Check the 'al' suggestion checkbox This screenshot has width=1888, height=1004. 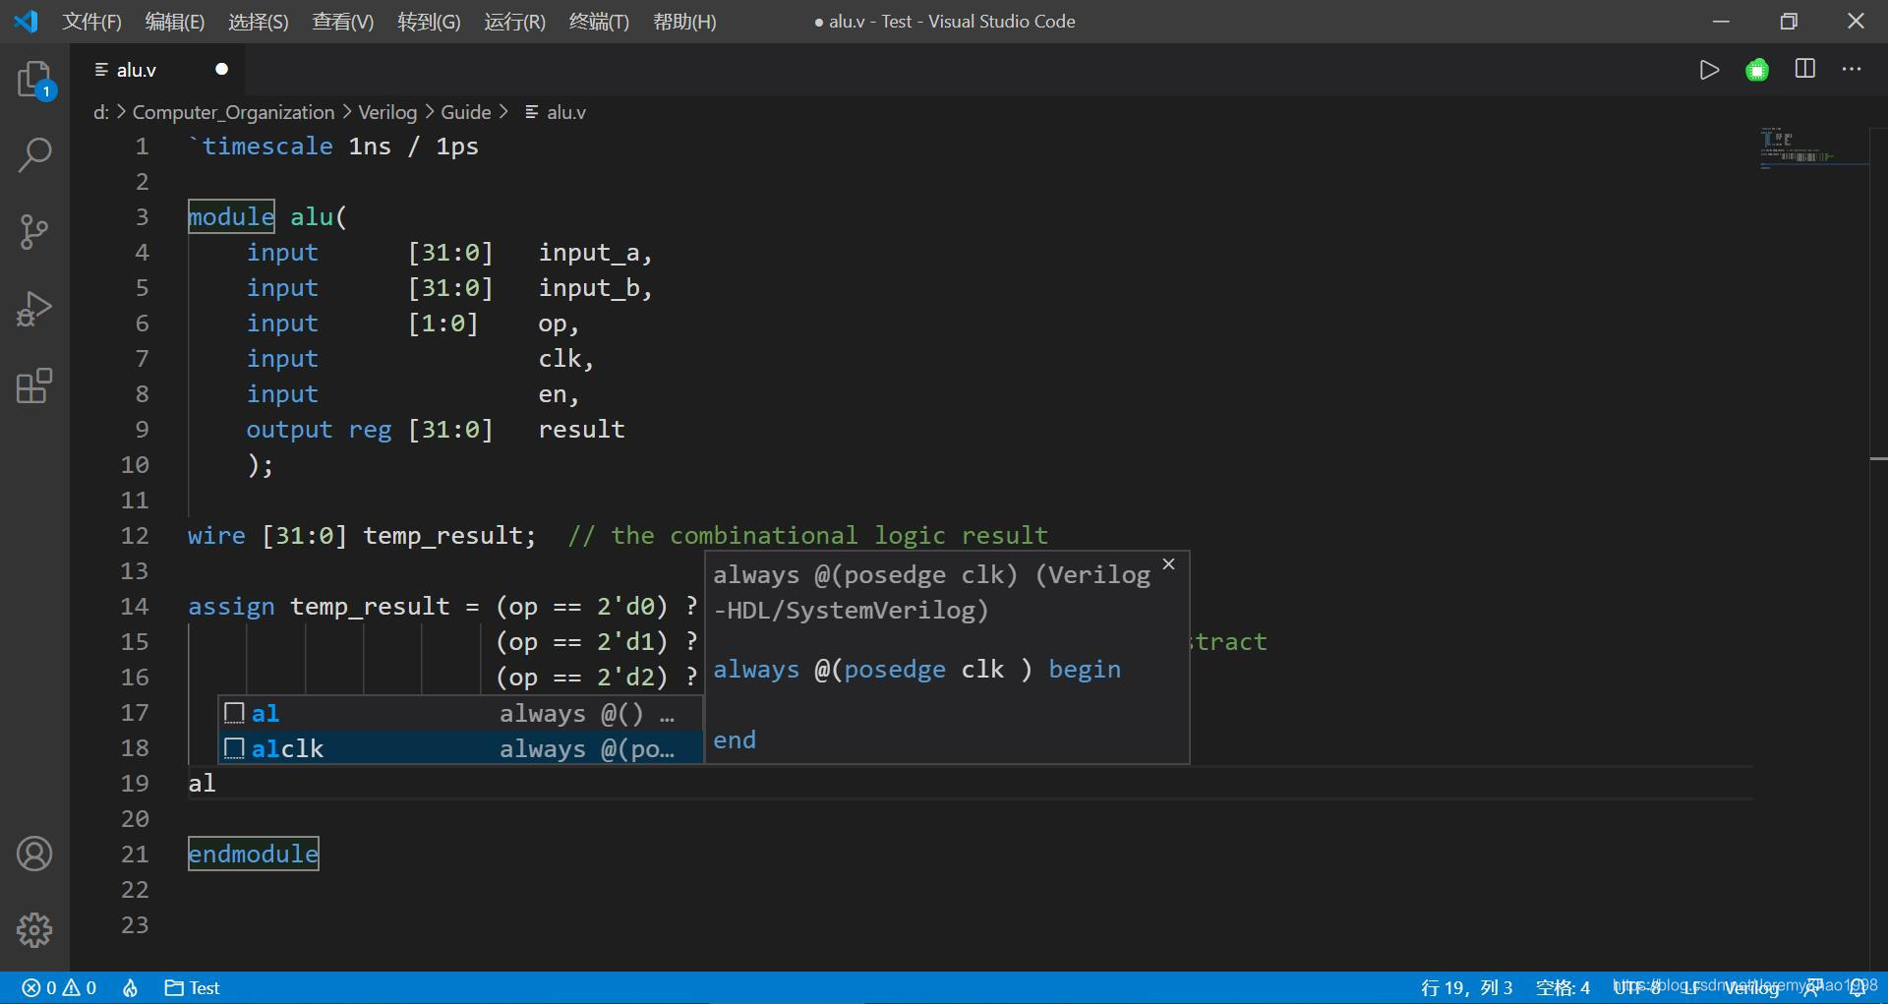(x=234, y=713)
